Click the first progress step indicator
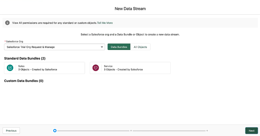This screenshot has width=260, height=136. [x=55, y=131]
